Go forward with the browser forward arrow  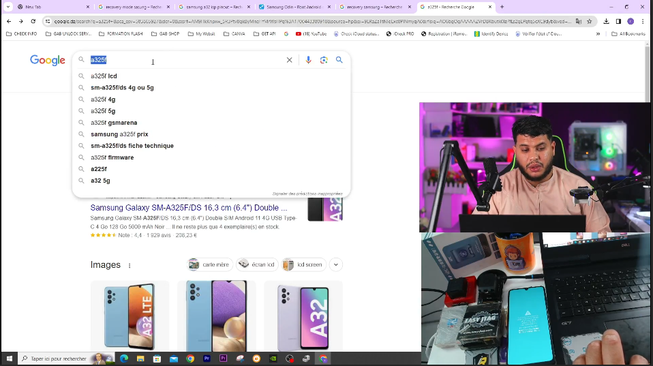pyautogui.click(x=21, y=21)
